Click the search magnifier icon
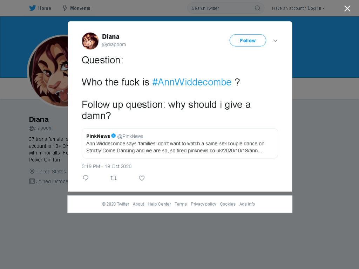This screenshot has height=269, width=359. tap(257, 8)
